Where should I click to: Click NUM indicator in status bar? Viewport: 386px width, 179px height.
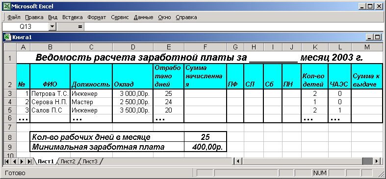click(x=320, y=173)
